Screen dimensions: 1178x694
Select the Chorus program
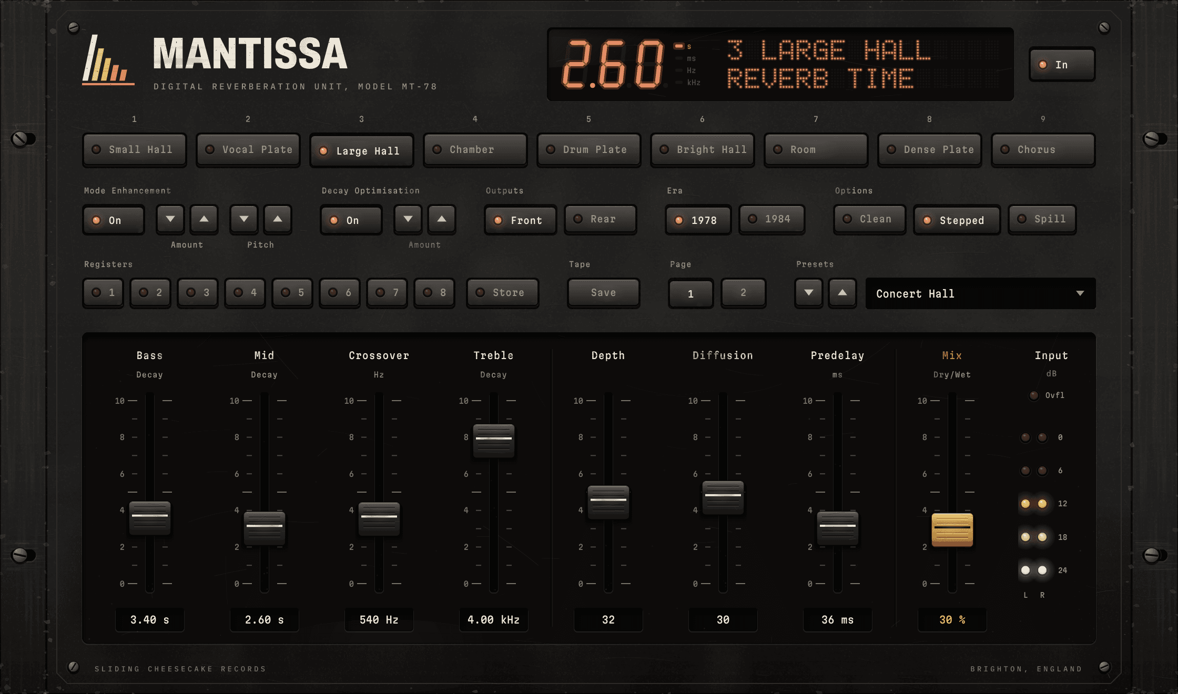[x=1043, y=150]
